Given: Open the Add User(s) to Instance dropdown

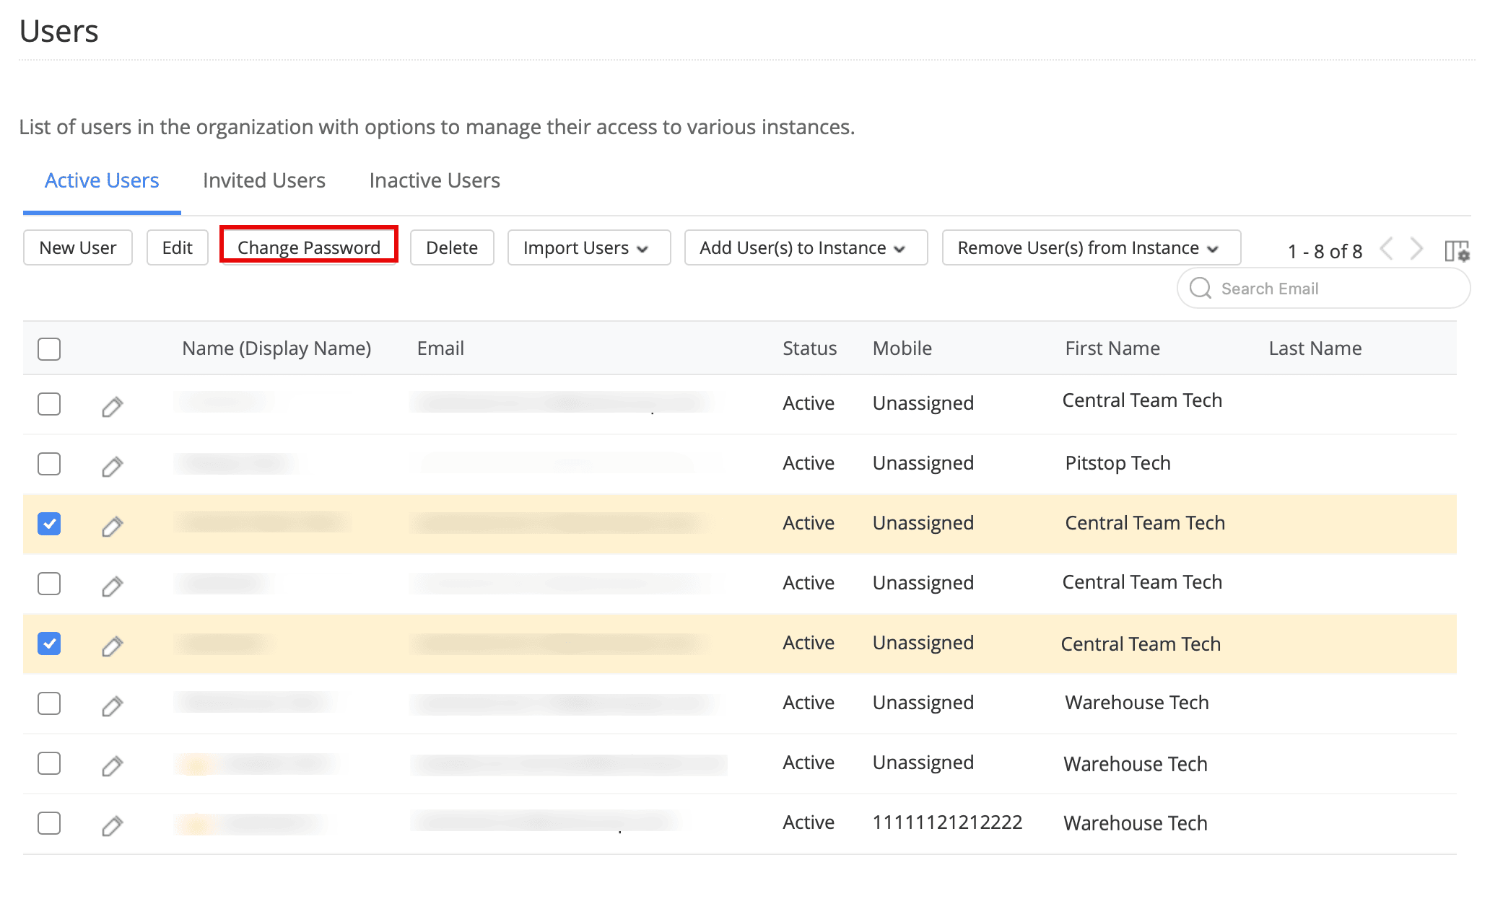Looking at the screenshot, I should click(805, 248).
